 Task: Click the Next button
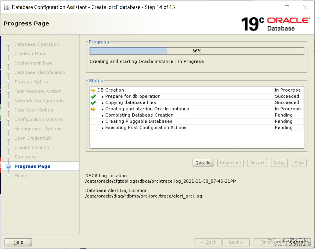(236, 242)
